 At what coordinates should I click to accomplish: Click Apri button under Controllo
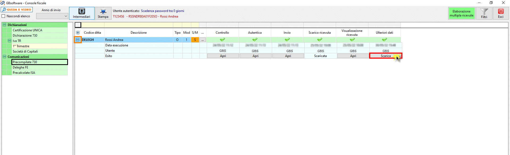[223, 56]
